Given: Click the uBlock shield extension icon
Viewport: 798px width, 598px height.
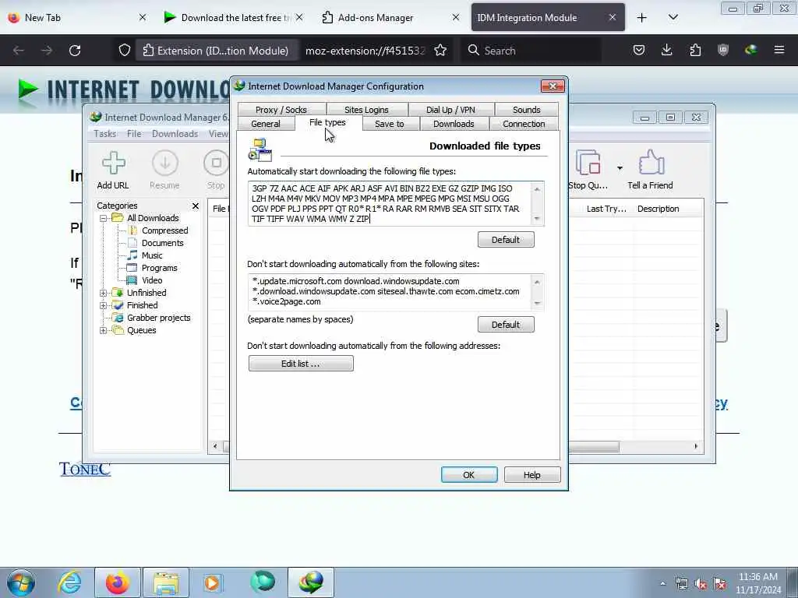Looking at the screenshot, I should pyautogui.click(x=723, y=50).
